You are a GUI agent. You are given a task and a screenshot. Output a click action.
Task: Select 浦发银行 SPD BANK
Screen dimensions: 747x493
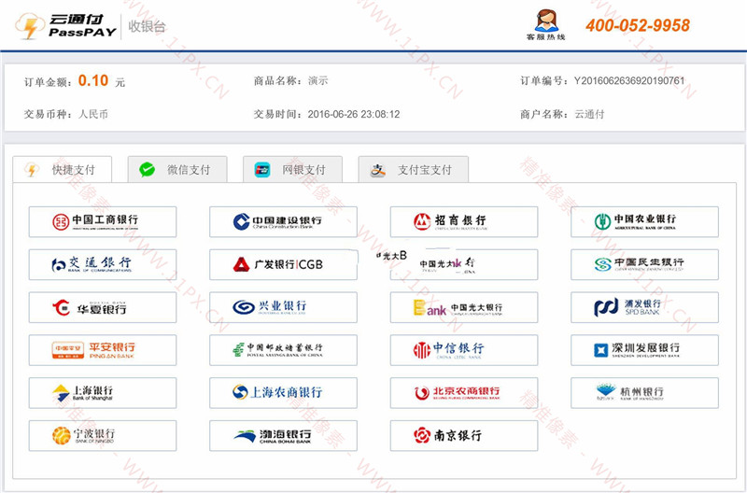644,307
